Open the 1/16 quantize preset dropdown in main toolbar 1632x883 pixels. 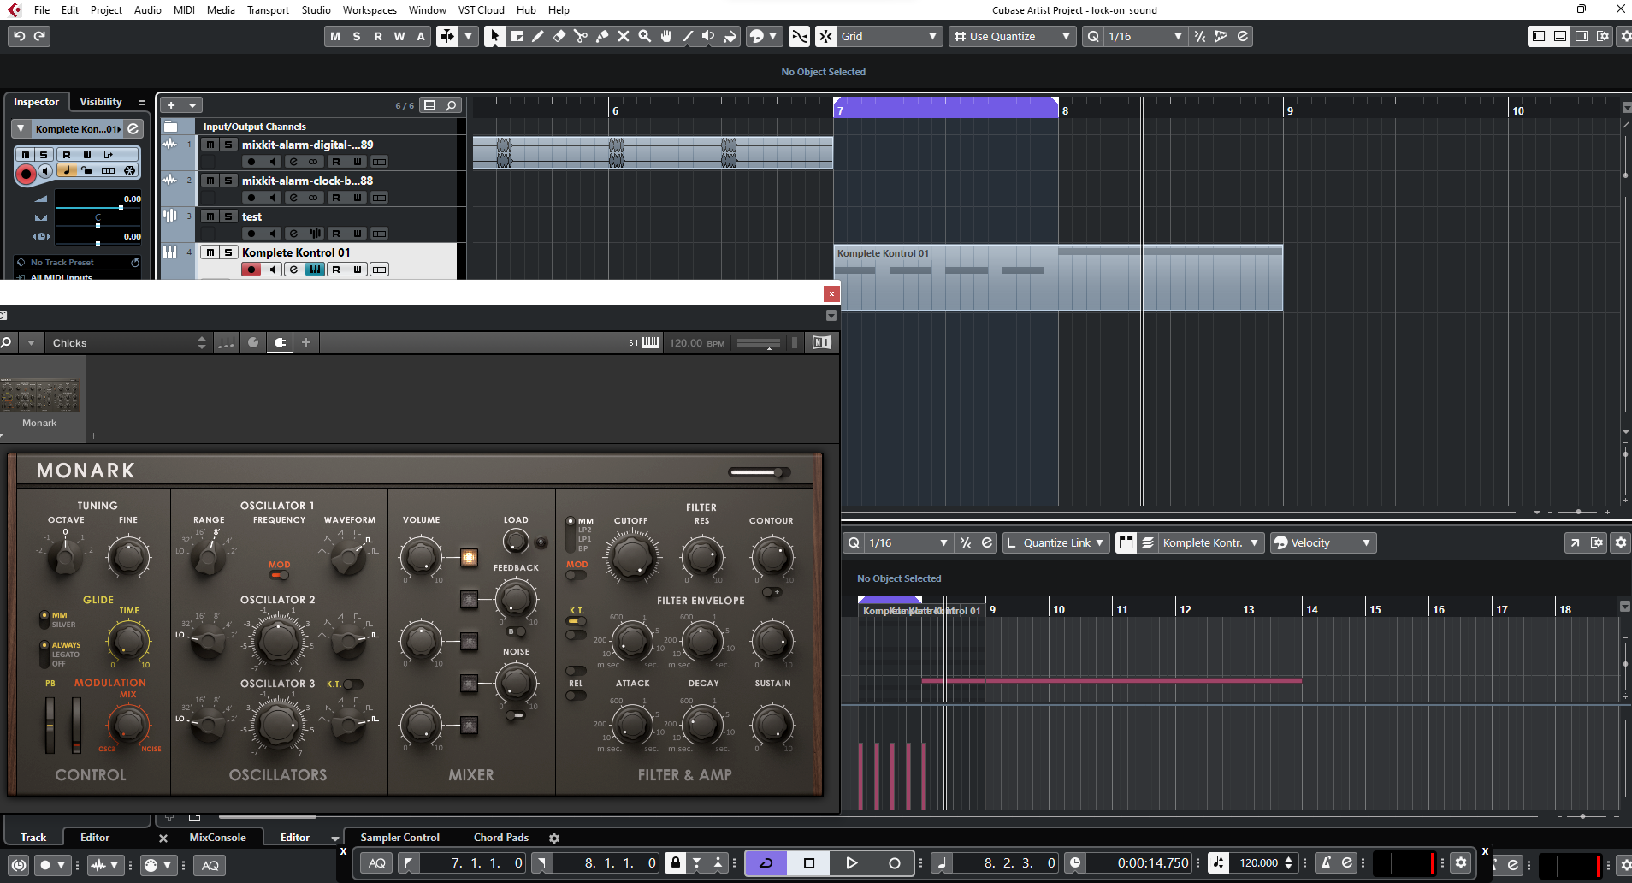[1144, 36]
